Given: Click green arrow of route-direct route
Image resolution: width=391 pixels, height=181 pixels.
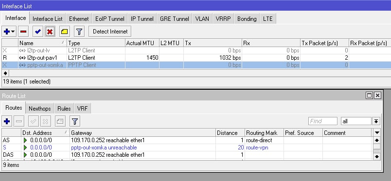Looking at the screenshot, I should [25, 140].
